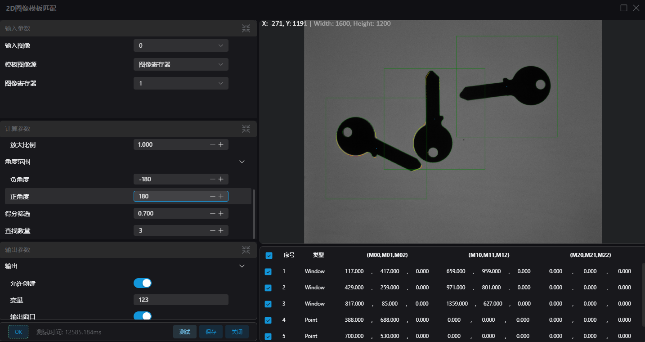Focus the 变量 field containing 123
645x342 pixels.
coord(181,300)
